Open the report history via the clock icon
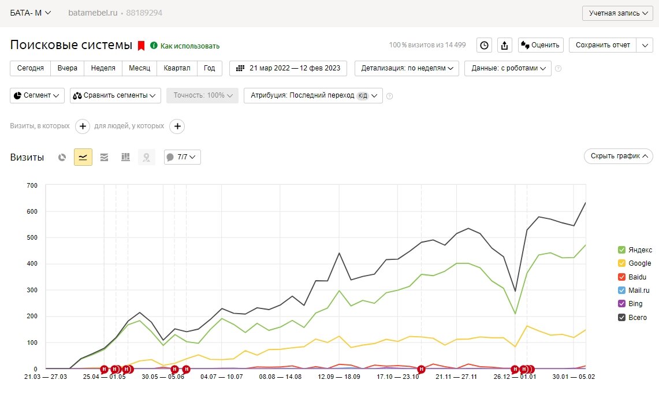Image resolution: width=659 pixels, height=402 pixels. 484,44
